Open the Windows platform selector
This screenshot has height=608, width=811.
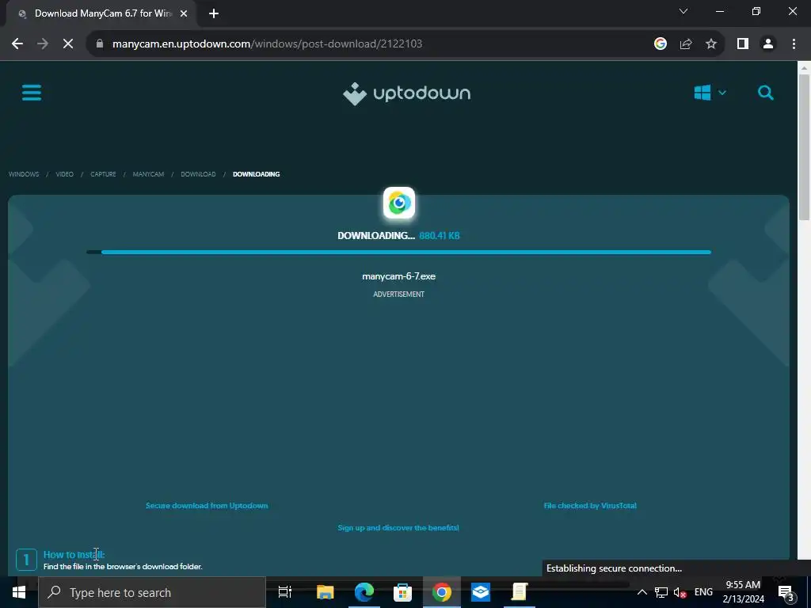(x=710, y=93)
